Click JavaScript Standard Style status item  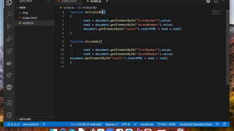tap(196, 124)
